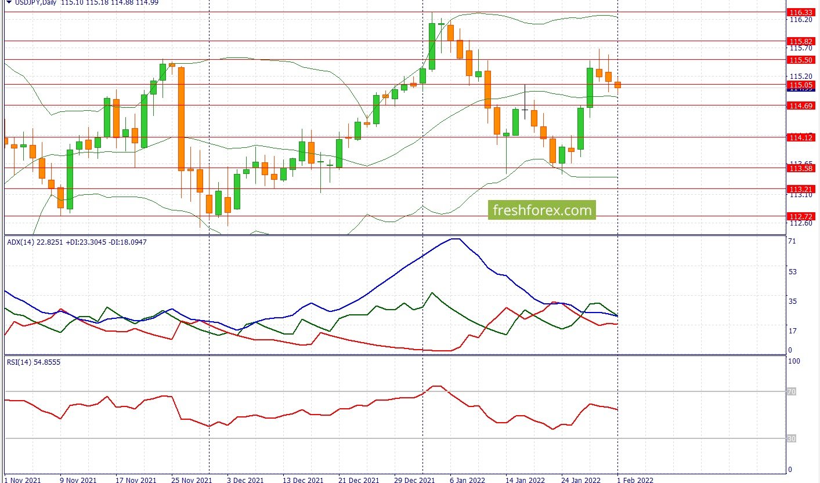Click the 14 Jan 2022 date label
Screen dimensions: 820x483
point(525,480)
